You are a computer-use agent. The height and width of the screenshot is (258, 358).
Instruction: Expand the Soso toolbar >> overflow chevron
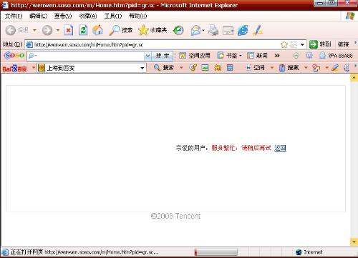(x=277, y=56)
